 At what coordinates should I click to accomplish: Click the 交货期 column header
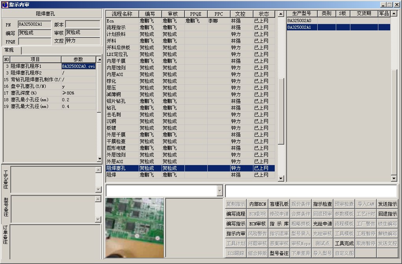point(364,13)
